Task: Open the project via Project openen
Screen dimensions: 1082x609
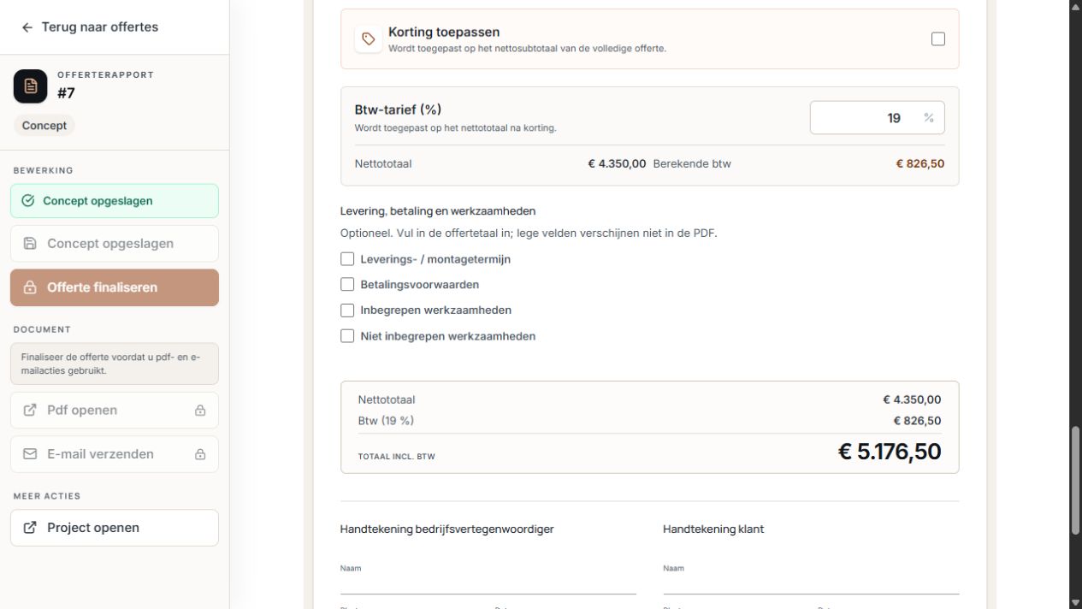Action: pos(115,528)
